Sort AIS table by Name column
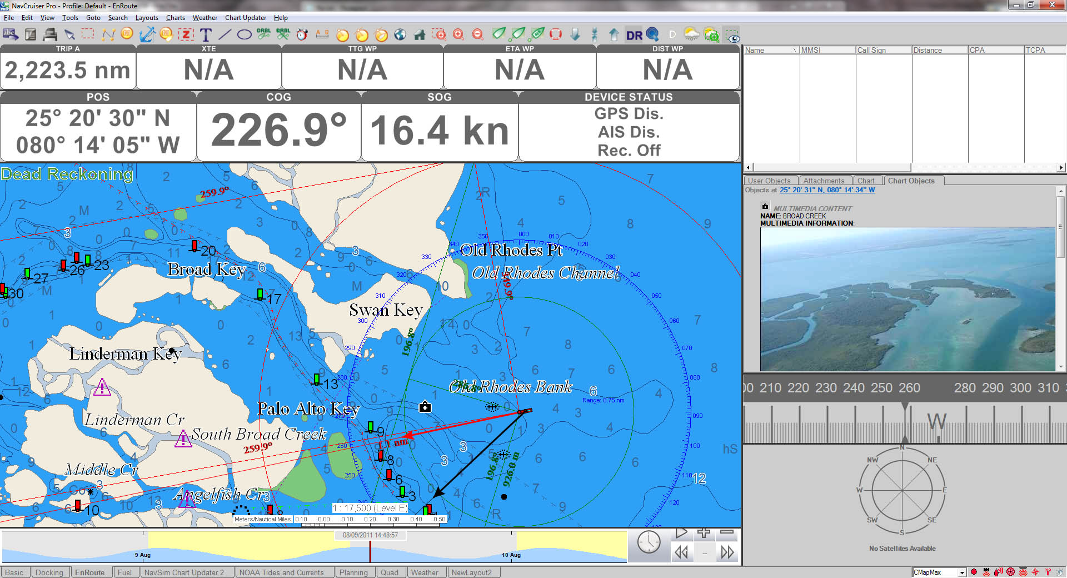Image resolution: width=1067 pixels, height=578 pixels. (771, 50)
